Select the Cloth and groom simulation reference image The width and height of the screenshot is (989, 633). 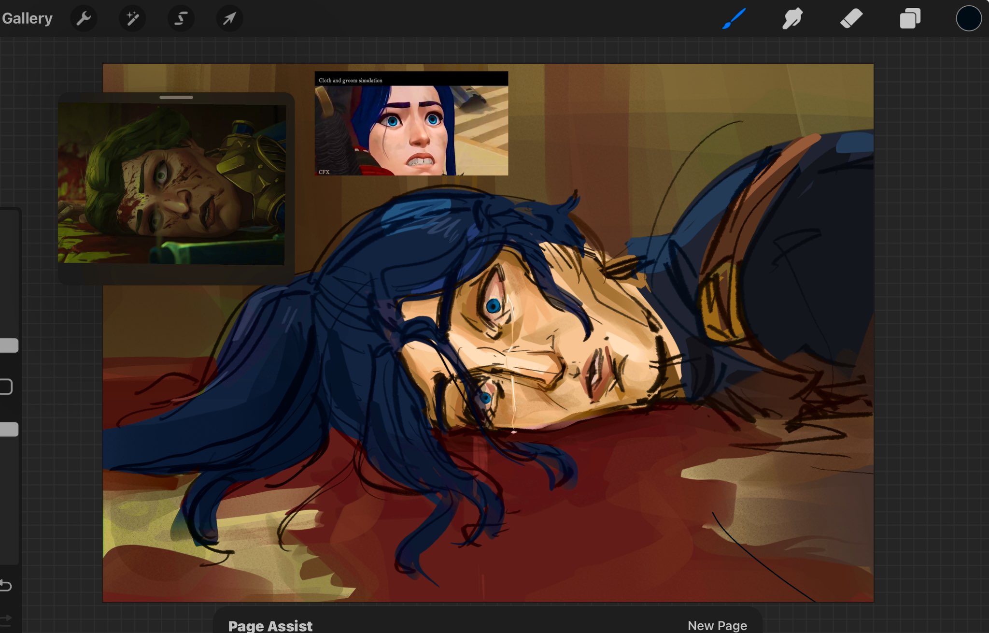tap(411, 123)
